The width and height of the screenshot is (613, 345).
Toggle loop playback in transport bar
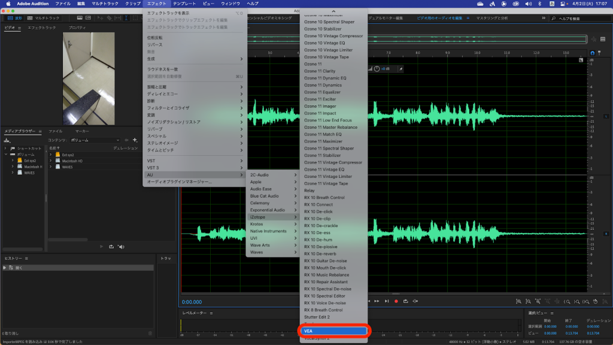point(406,301)
